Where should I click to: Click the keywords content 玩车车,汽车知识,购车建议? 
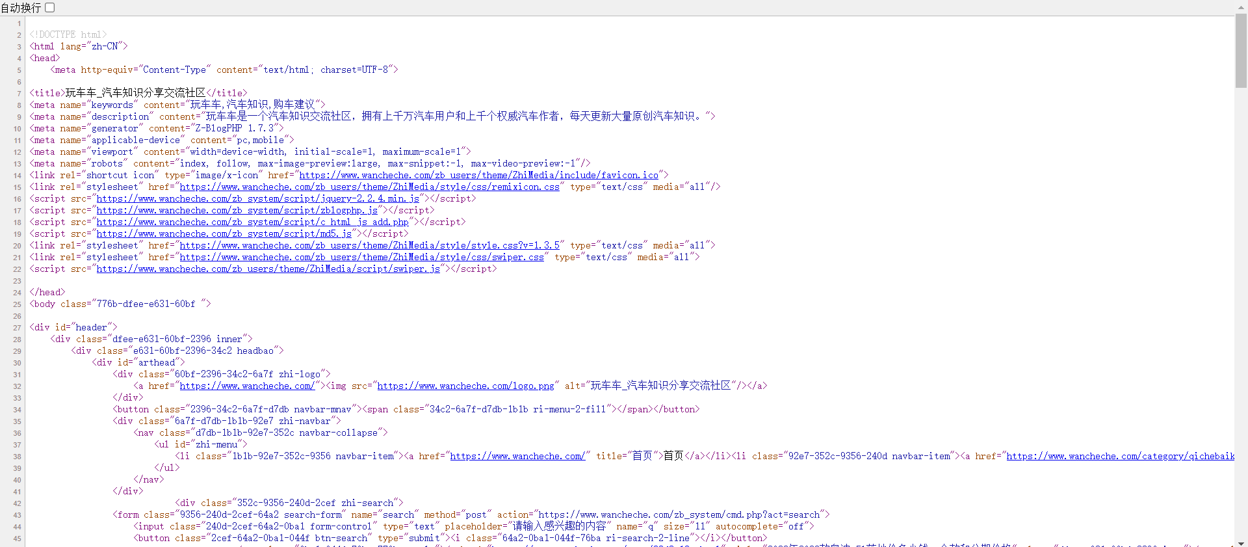(x=253, y=105)
